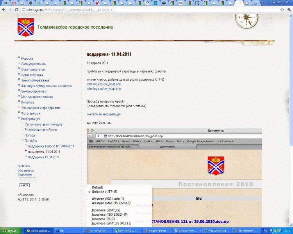Screen dimensions: 293x234
Task: Open the tolm.luga.ru/dw_post.php link
Action: click(104, 84)
